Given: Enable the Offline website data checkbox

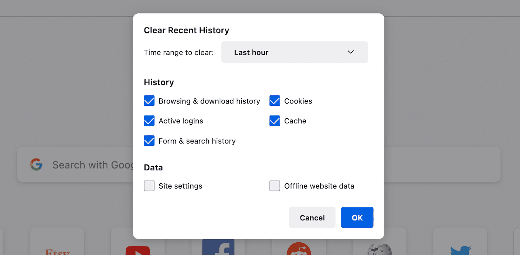Looking at the screenshot, I should pyautogui.click(x=274, y=186).
